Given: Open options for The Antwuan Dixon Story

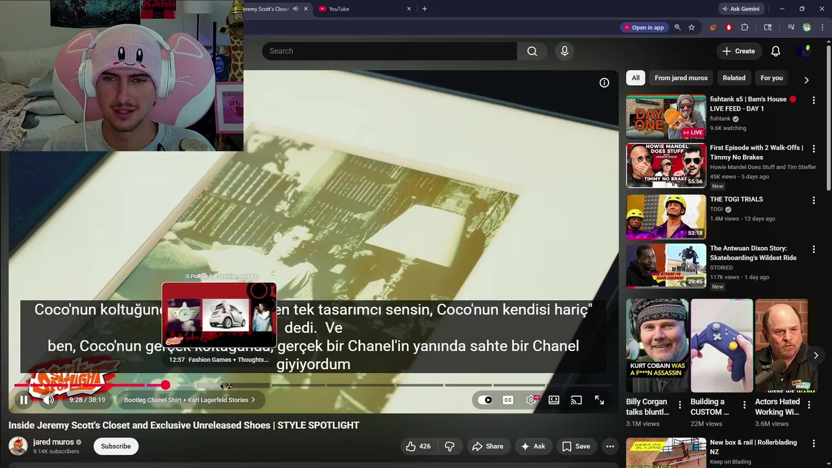Looking at the screenshot, I should 813,249.
